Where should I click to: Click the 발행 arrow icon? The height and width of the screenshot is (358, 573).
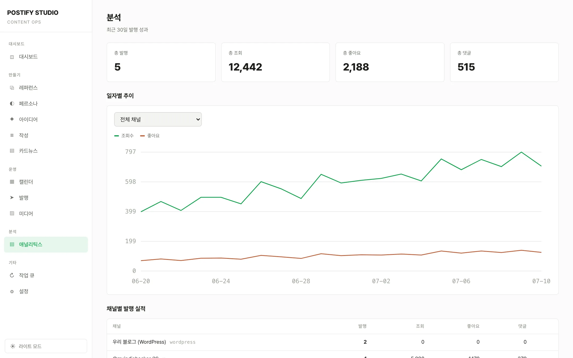[12, 198]
